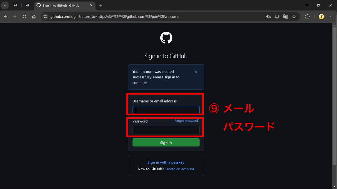Go back with the browser back arrow

(5, 17)
